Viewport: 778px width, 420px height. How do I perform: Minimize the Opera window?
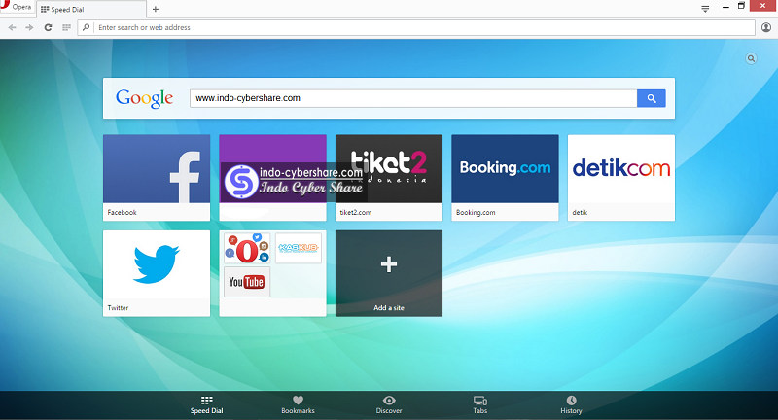tap(725, 7)
